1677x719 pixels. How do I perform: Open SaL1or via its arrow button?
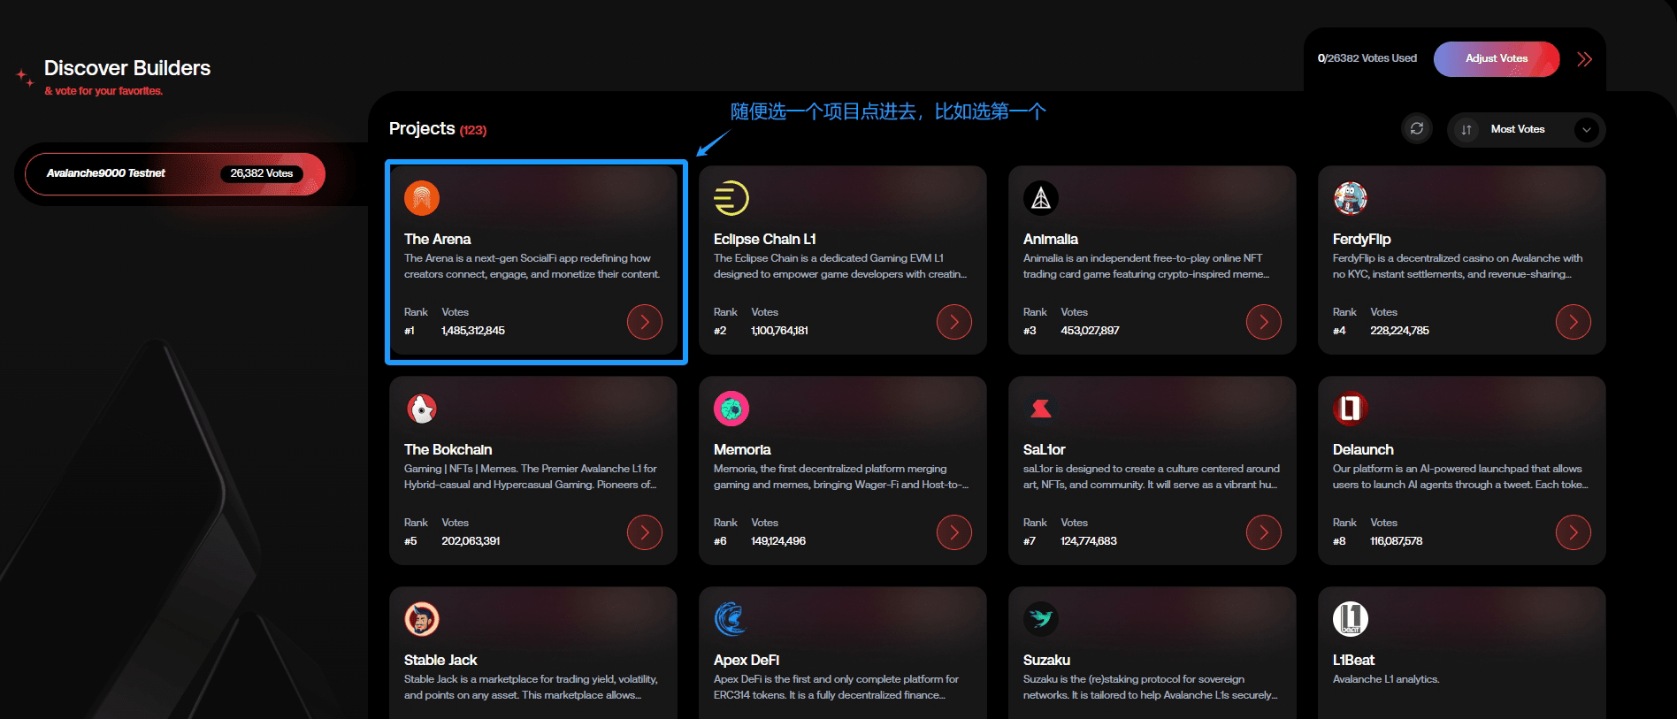click(x=1264, y=532)
